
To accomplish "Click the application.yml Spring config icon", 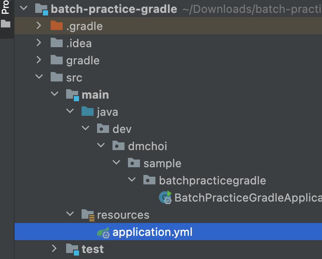I will tap(103, 232).
